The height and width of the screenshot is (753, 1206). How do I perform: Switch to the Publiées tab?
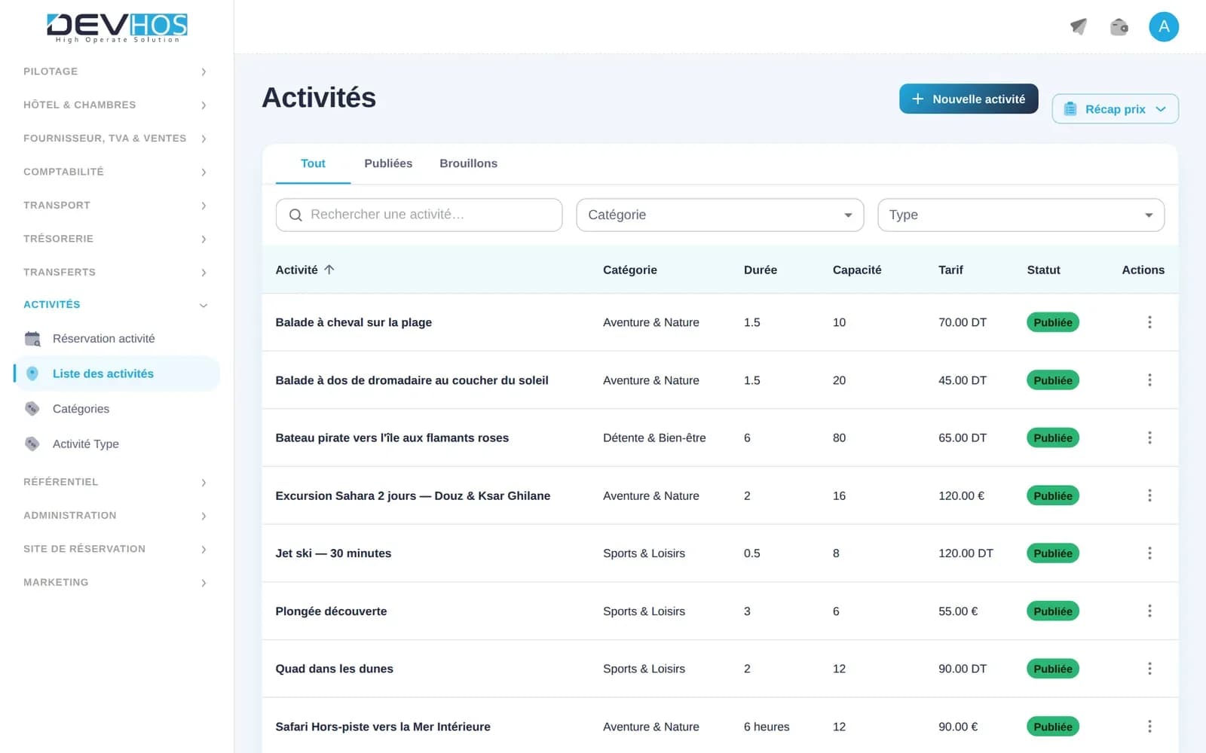click(x=388, y=163)
